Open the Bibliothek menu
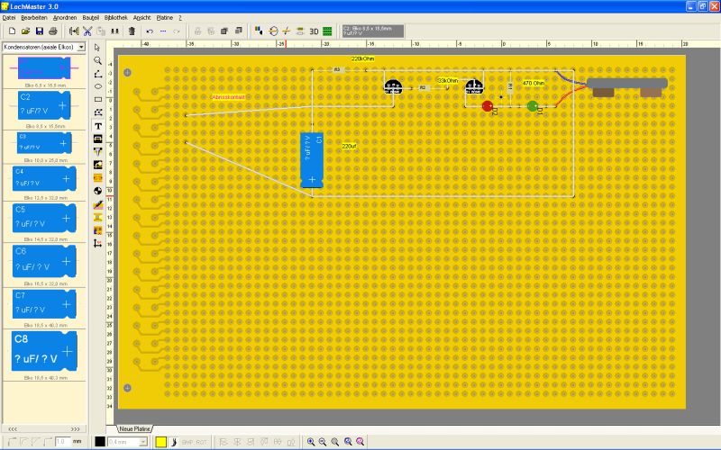 (x=115, y=17)
